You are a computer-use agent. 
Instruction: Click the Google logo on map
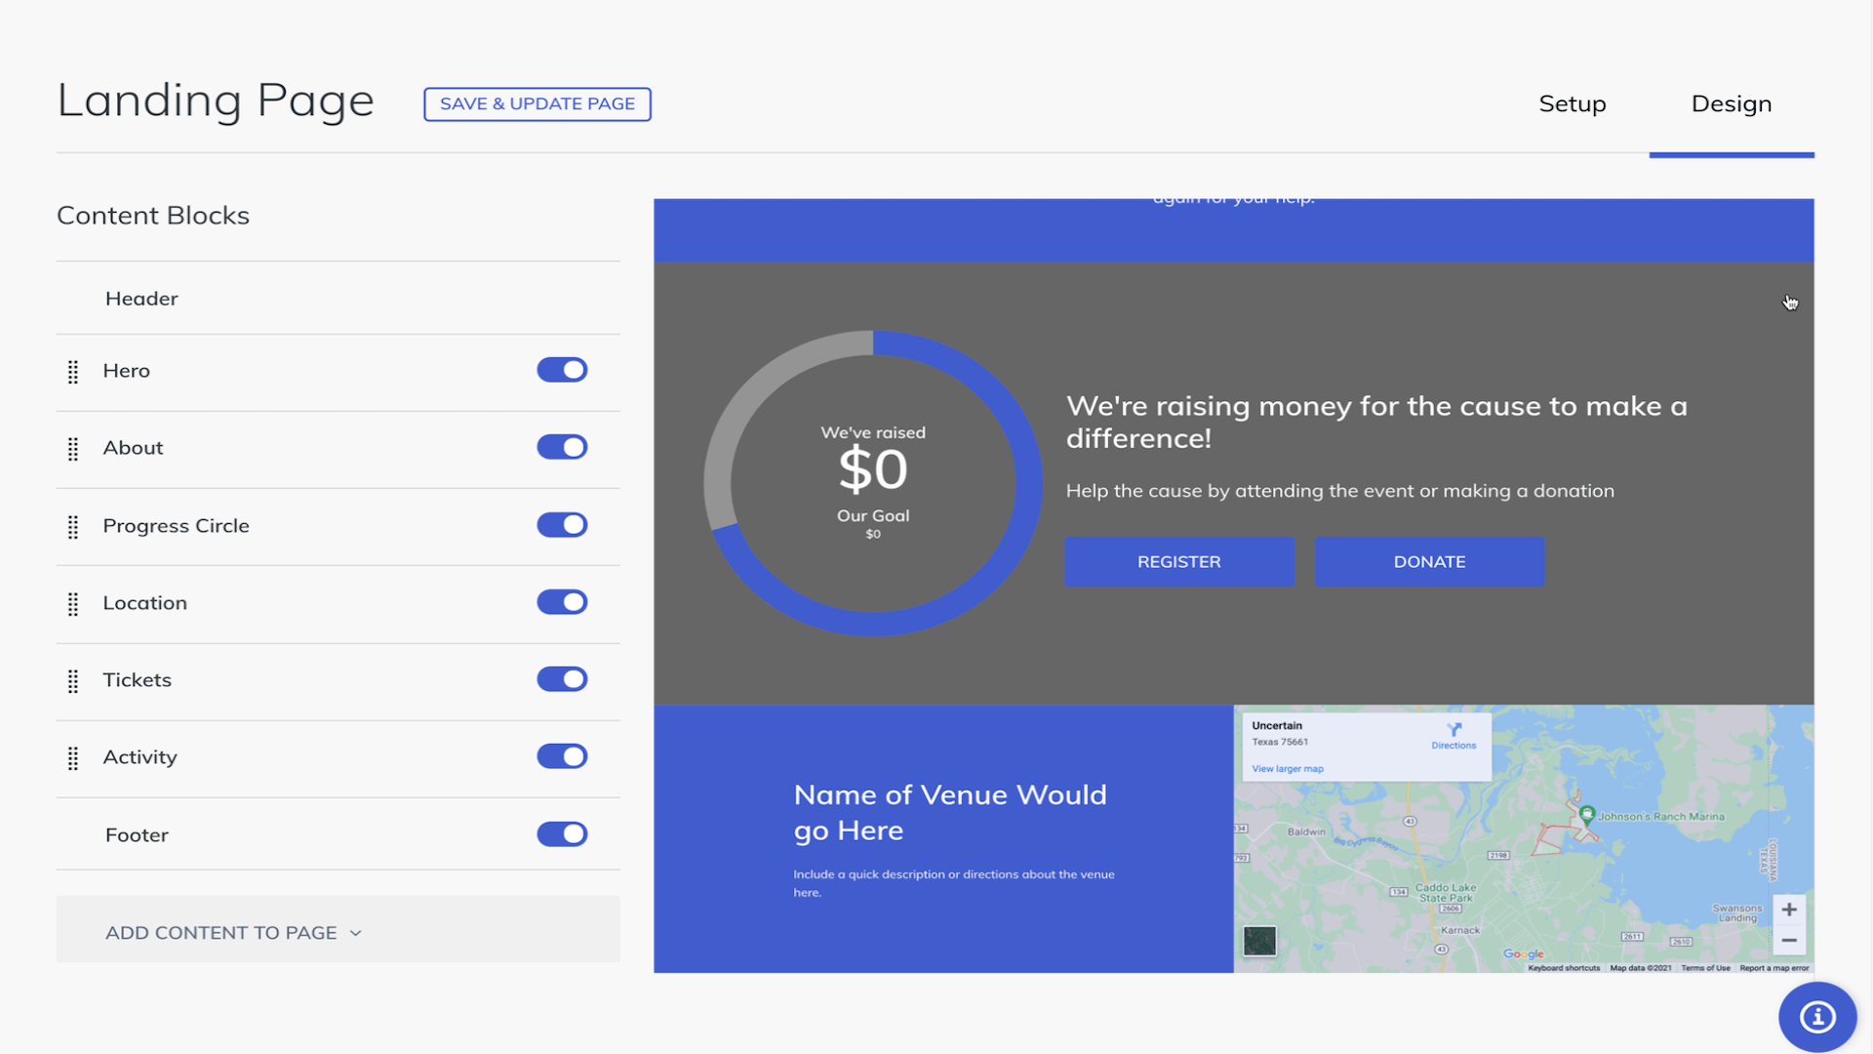point(1523,953)
